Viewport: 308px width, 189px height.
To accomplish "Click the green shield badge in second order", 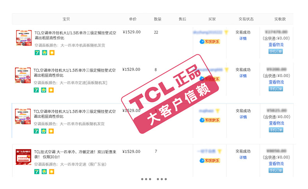I will 44,90.
